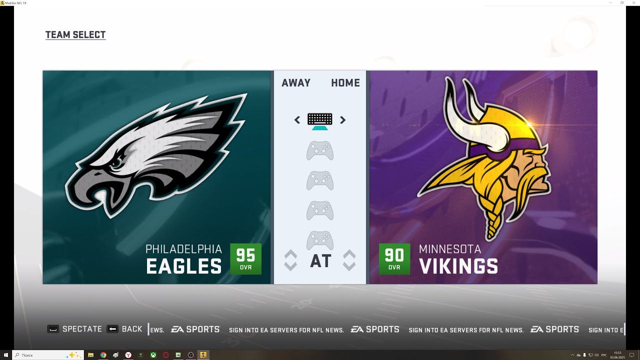Open OBS Studio from the taskbar
640x360 pixels.
(190, 355)
